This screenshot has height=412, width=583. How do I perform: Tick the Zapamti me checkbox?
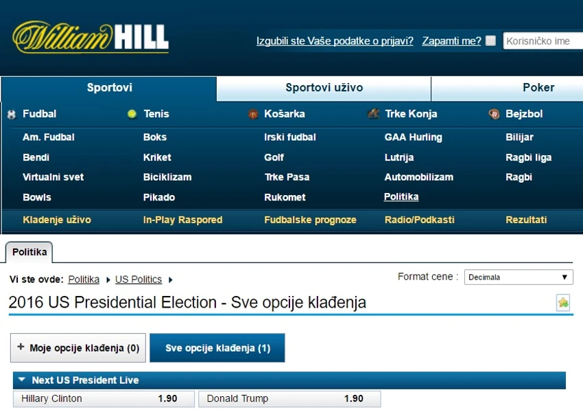tap(491, 41)
